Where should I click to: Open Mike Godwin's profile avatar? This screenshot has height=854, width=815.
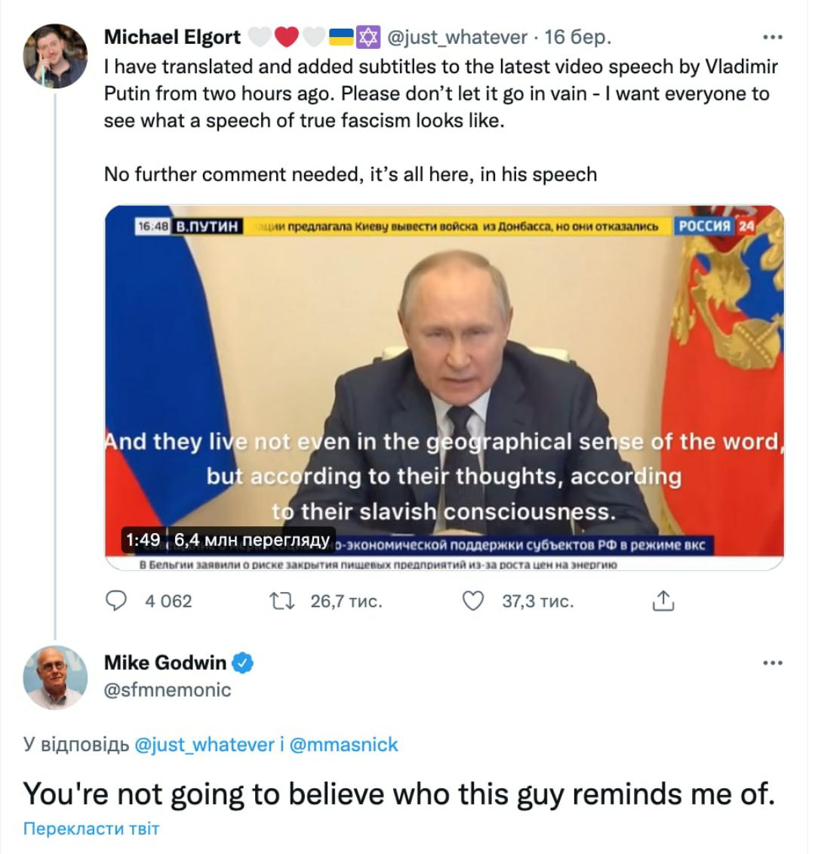click(x=54, y=677)
